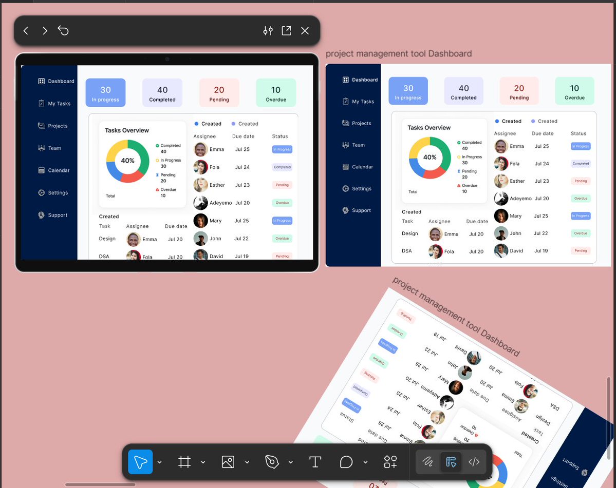Image resolution: width=616 pixels, height=488 pixels.
Task: Expand the Comment tool options arrow
Action: (x=365, y=462)
